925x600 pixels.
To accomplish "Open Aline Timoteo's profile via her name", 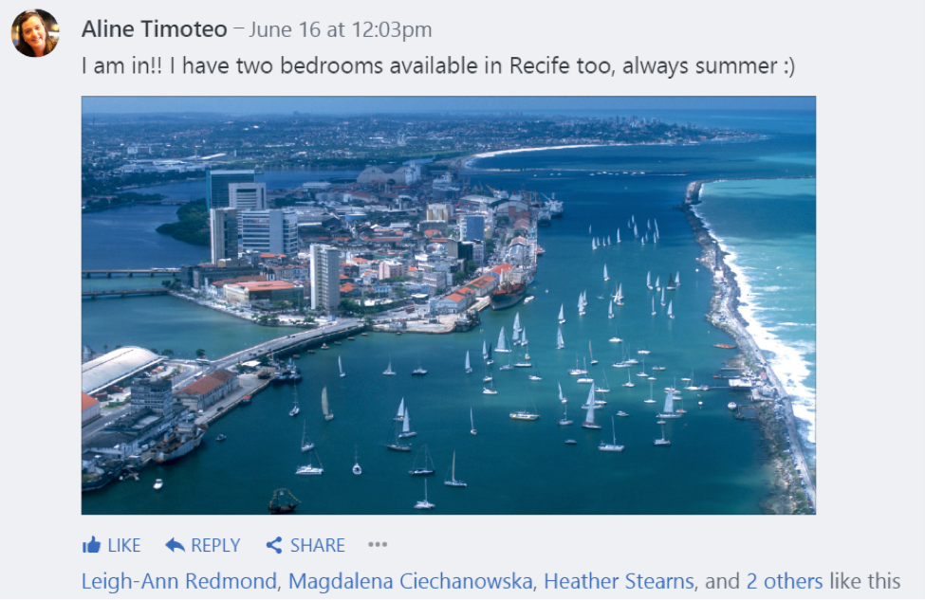I will (154, 30).
